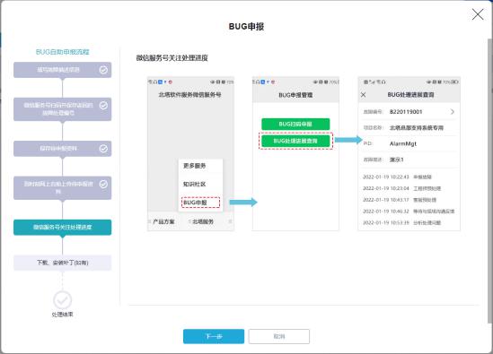Click the highlighted BUG处理进展查询 green button
The width and height of the screenshot is (493, 354).
click(295, 141)
